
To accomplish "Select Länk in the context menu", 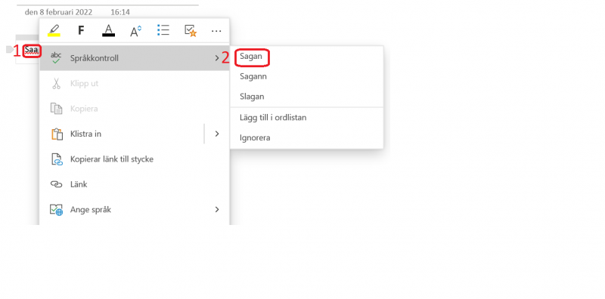I will pyautogui.click(x=135, y=184).
